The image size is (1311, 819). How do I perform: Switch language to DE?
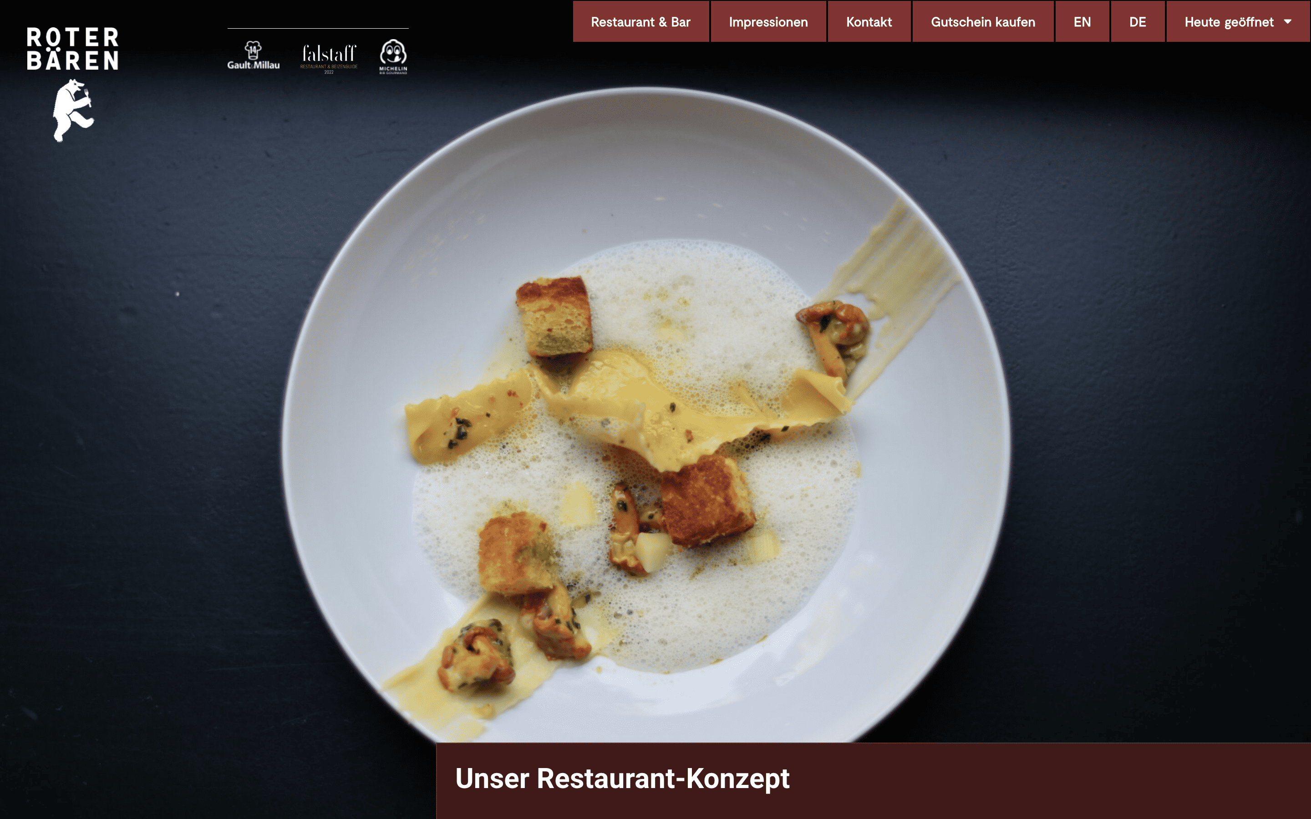1138,22
